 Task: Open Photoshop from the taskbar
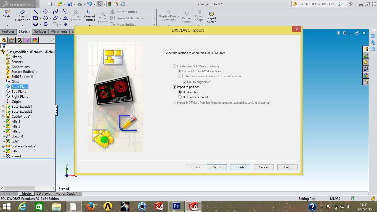(176, 206)
